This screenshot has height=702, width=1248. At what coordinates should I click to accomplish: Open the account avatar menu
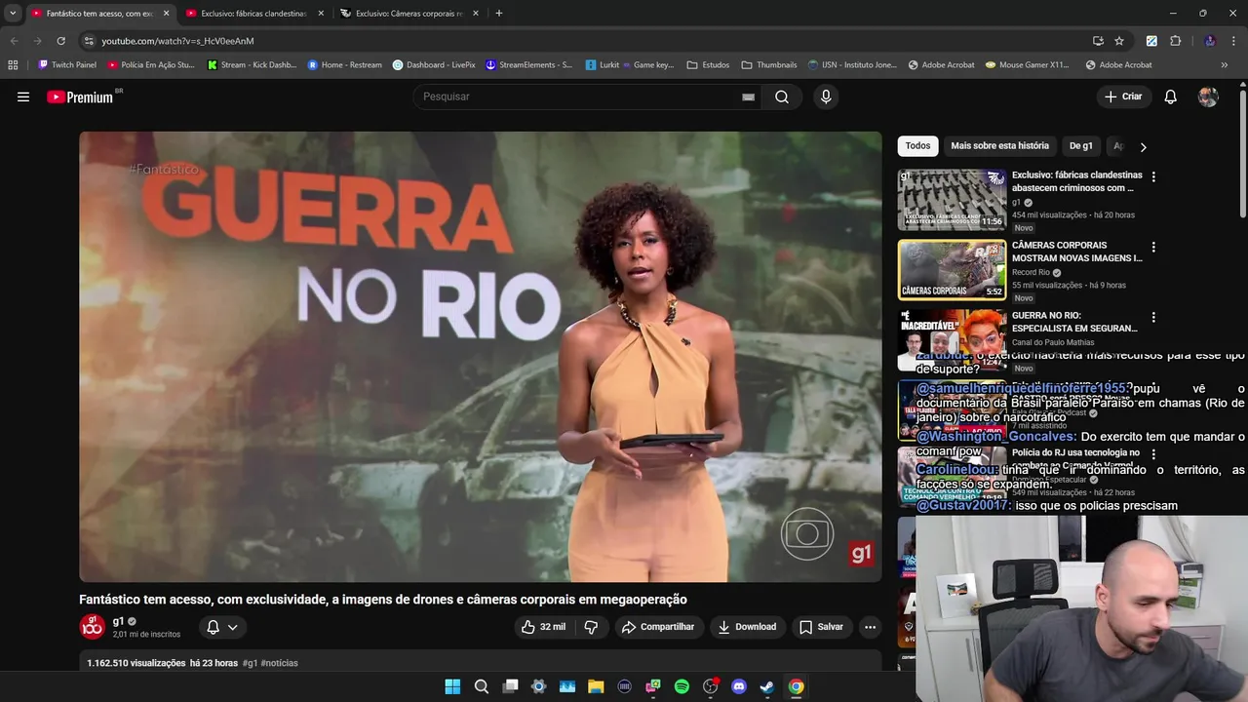tap(1208, 97)
